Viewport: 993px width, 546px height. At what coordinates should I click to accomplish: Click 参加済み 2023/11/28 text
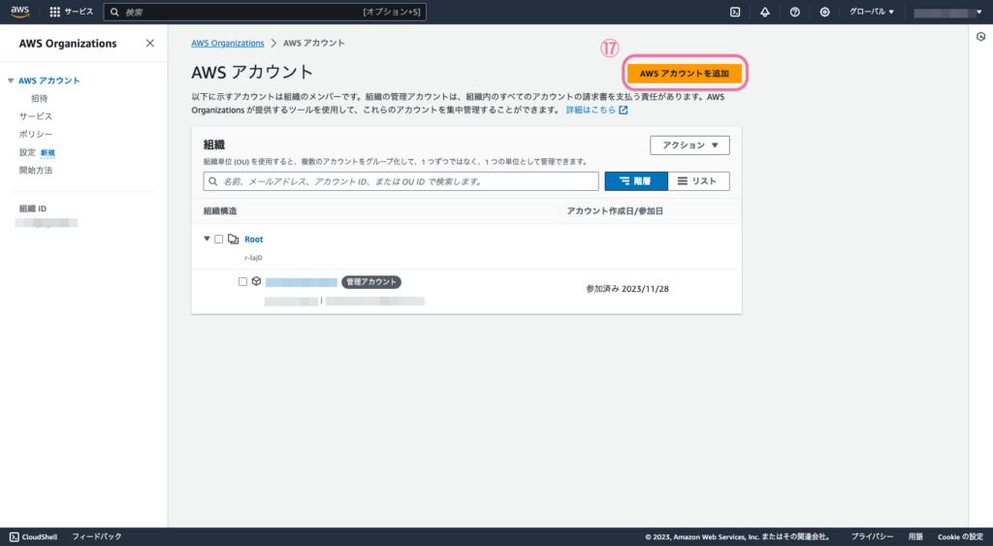627,289
